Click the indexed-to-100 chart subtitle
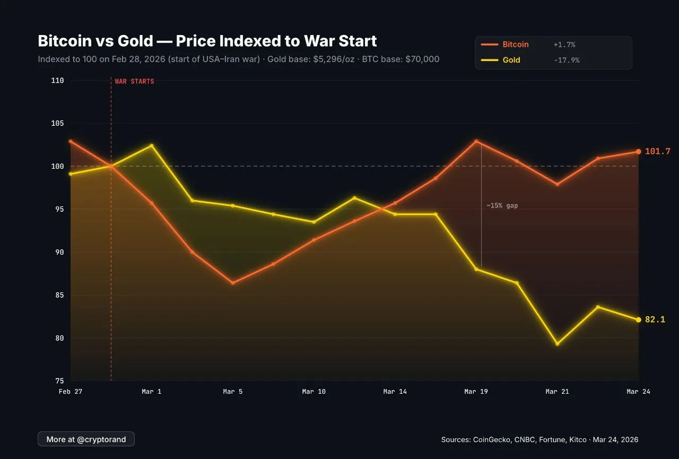 pos(238,59)
